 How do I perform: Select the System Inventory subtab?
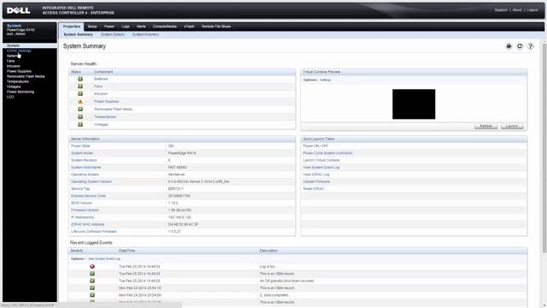(x=145, y=34)
